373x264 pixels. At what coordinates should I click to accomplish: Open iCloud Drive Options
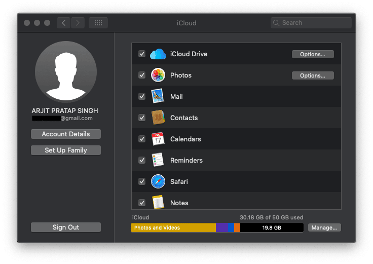[x=313, y=54]
